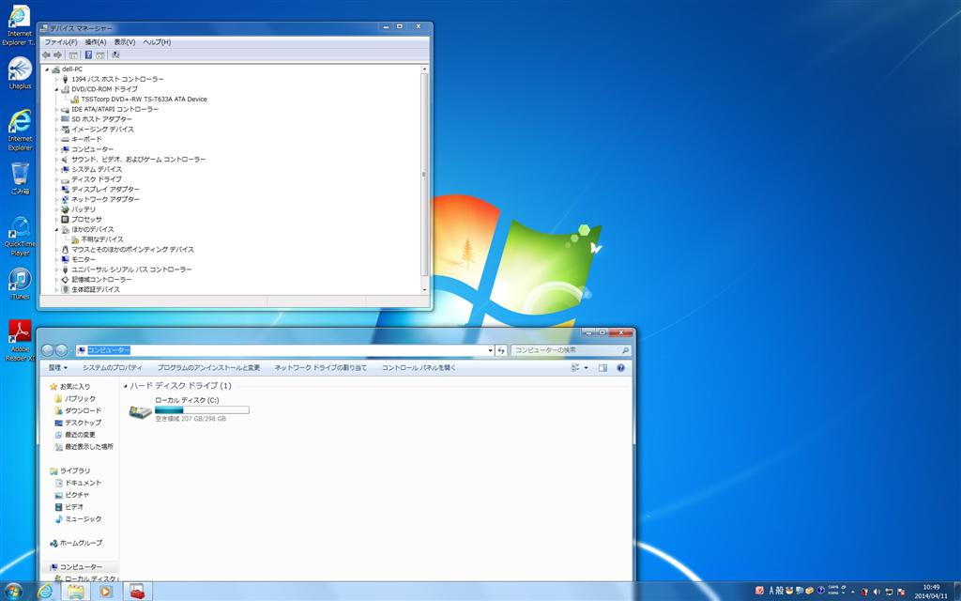961x601 pixels.
Task: Open the Lhaplus desktop icon
Action: [x=20, y=73]
